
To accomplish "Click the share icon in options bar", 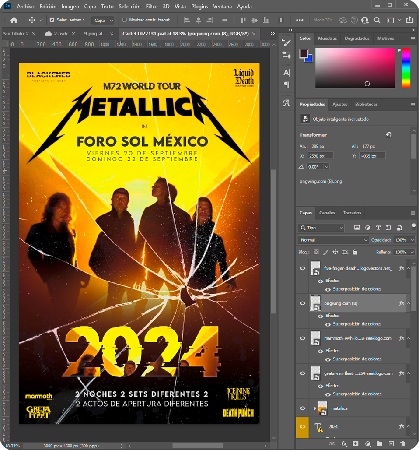I will (x=409, y=20).
